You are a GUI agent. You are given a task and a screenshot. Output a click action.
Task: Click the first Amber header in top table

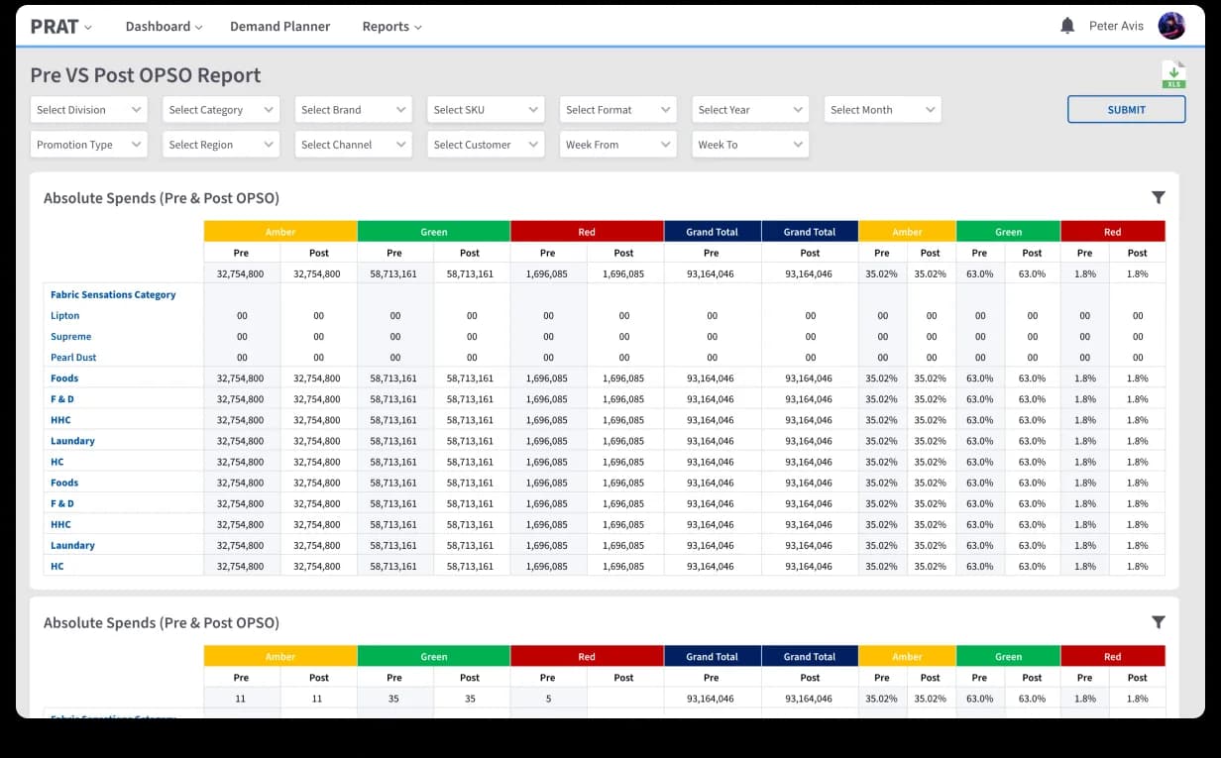click(x=280, y=232)
